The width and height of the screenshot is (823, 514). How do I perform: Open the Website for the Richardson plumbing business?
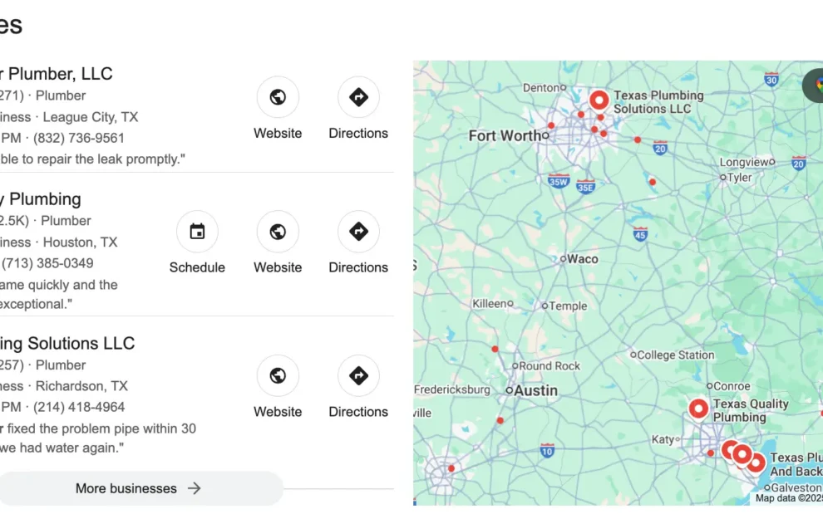click(x=278, y=375)
